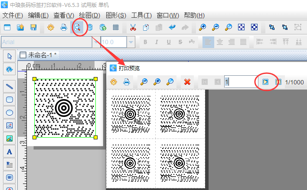Click the expand-to-full-view icon
The height and width of the screenshot is (190, 307).
(x=254, y=27)
